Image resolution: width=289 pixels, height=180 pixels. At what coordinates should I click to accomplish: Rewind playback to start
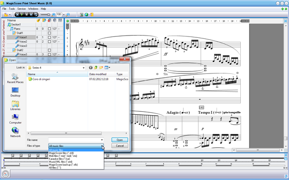click(x=17, y=14)
